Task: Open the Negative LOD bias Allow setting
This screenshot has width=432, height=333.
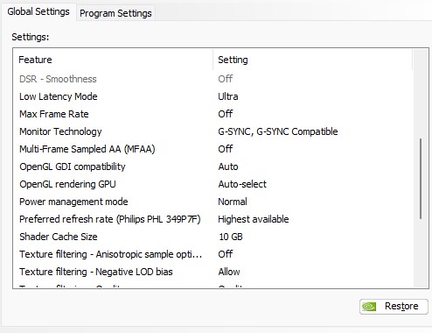Action: pos(229,272)
